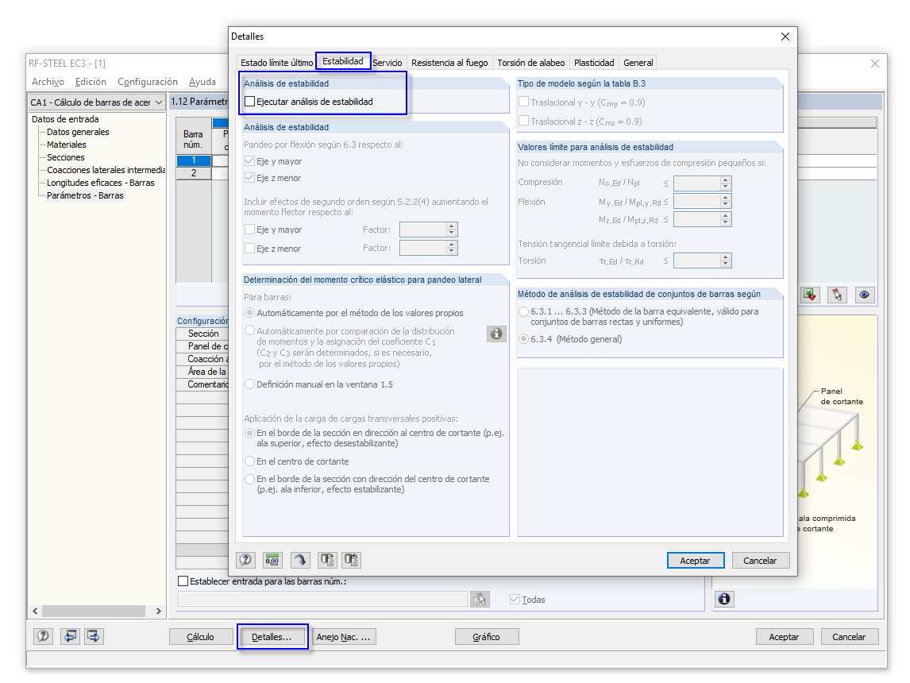Open Archivo menu
The image size is (910, 683).
[48, 82]
